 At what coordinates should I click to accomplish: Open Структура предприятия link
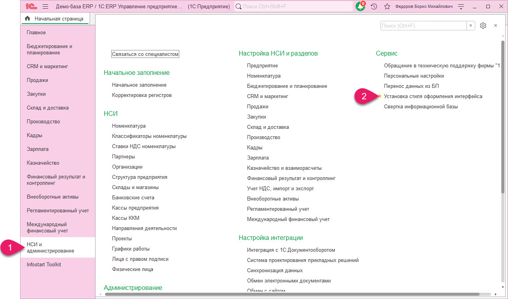coord(139,177)
